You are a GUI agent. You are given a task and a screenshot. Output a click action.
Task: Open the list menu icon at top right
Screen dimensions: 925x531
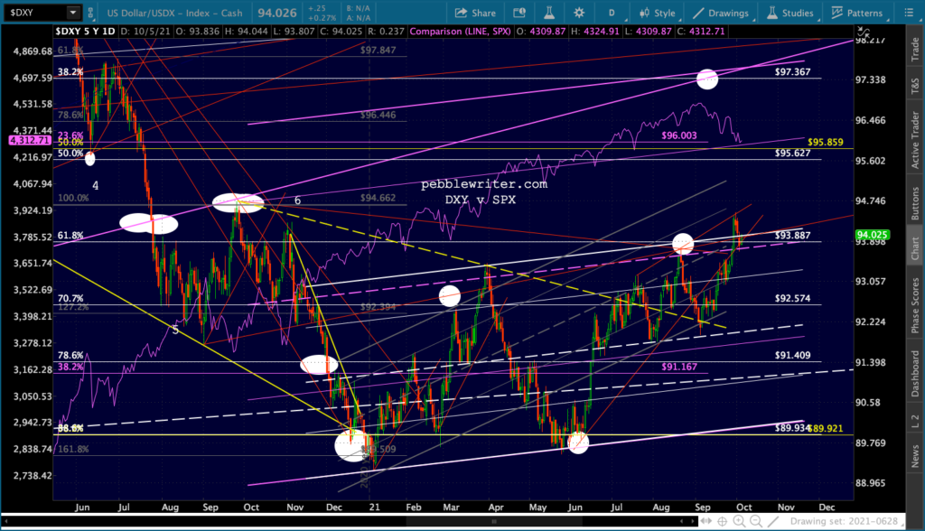pyautogui.click(x=909, y=13)
